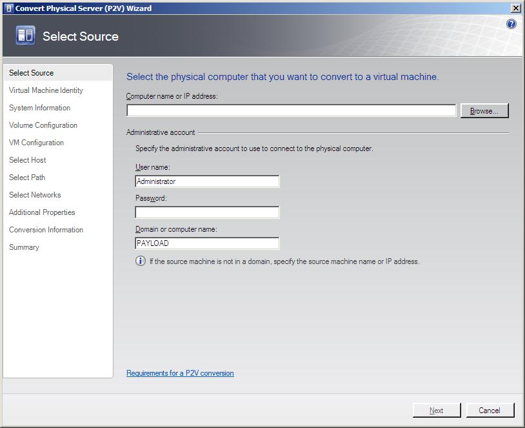
Task: Select the Select Host step
Action: 28,160
